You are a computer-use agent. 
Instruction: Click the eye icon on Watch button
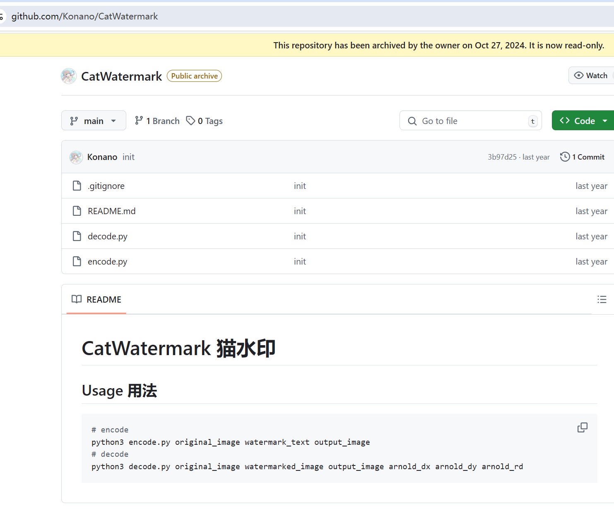[579, 76]
